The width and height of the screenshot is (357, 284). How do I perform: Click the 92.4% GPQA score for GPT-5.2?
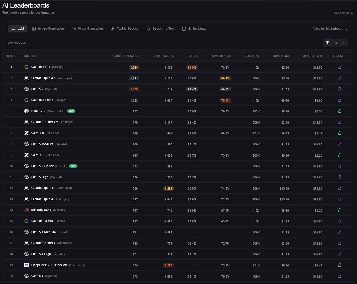coord(192,89)
